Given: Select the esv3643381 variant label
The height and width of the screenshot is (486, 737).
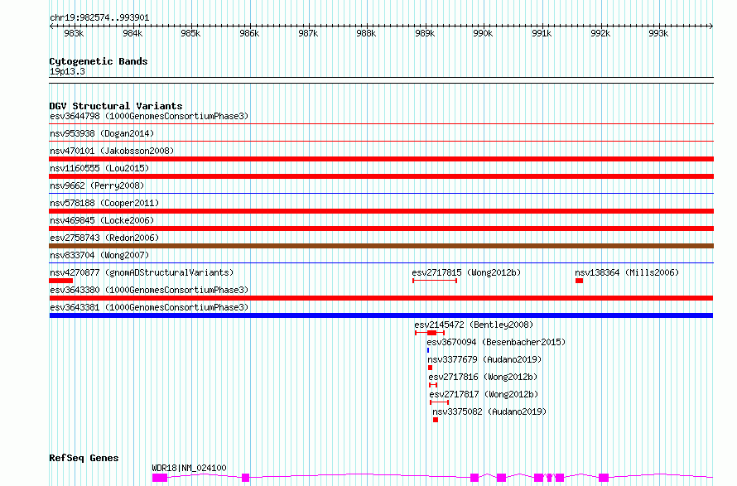Looking at the screenshot, I should [x=149, y=307].
